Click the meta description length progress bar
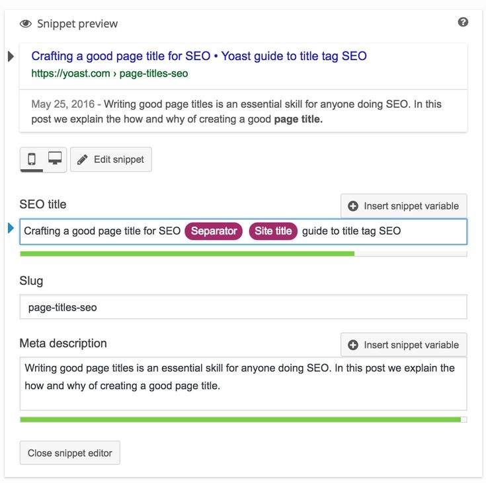The width and height of the screenshot is (486, 483). pos(243,420)
